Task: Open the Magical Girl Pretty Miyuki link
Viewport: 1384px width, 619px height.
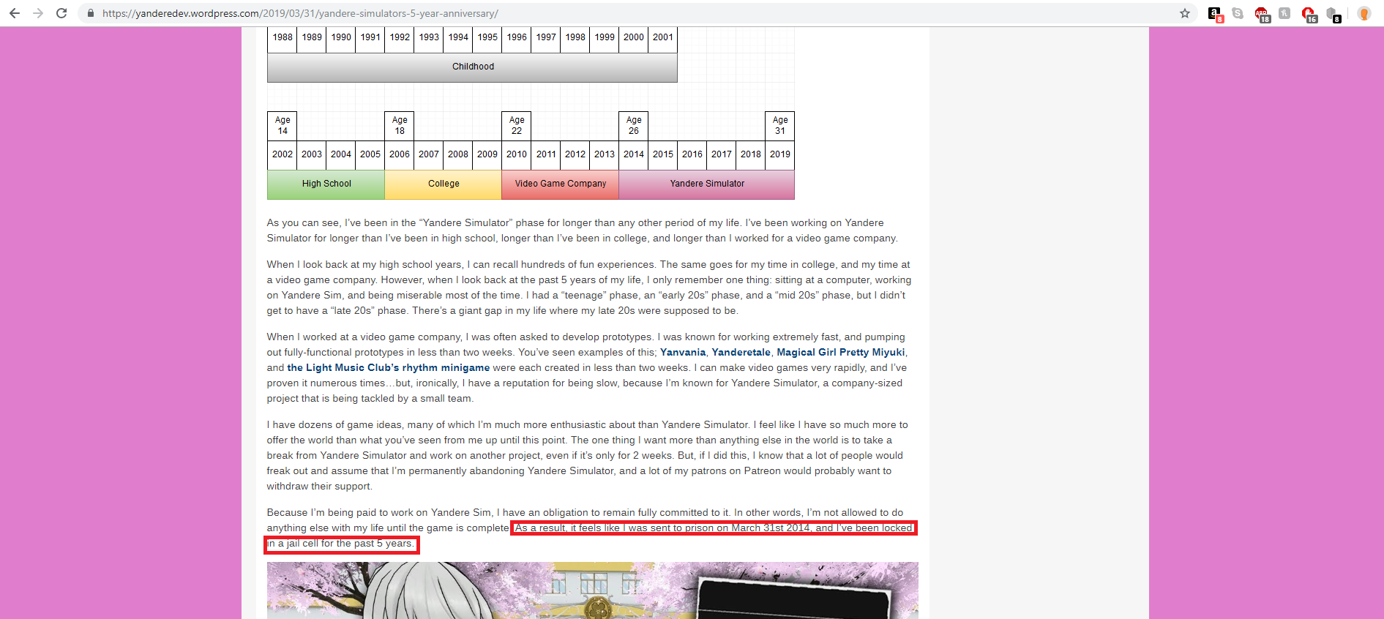Action: pos(841,352)
